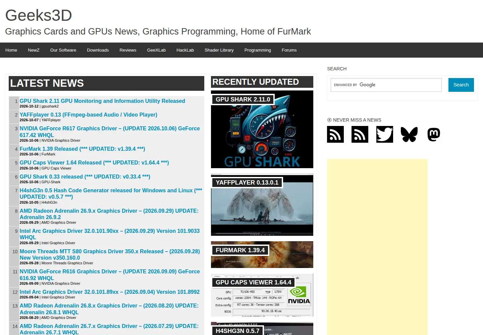Click the 'H4shG3n' tag dated 2026-10-05
This screenshot has width=483, height=335.
point(49,202)
